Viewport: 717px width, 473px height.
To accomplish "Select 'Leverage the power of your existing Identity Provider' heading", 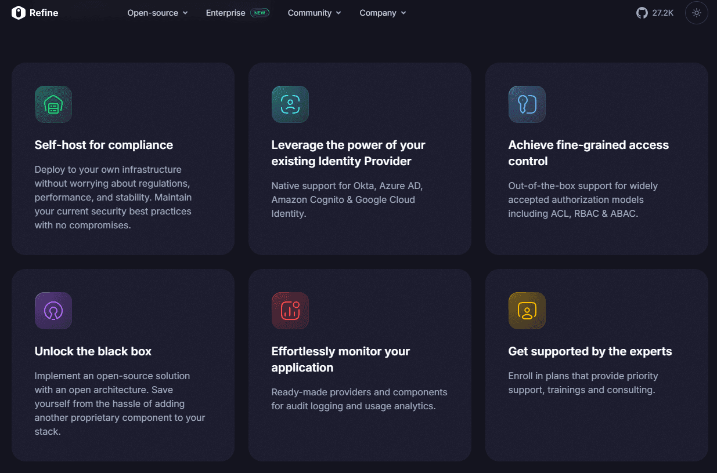I will [x=348, y=153].
